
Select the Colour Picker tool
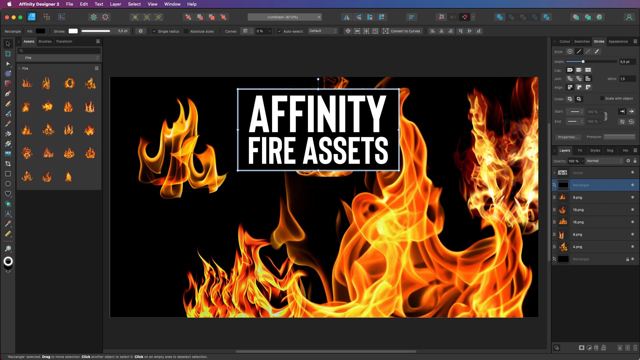point(8,223)
